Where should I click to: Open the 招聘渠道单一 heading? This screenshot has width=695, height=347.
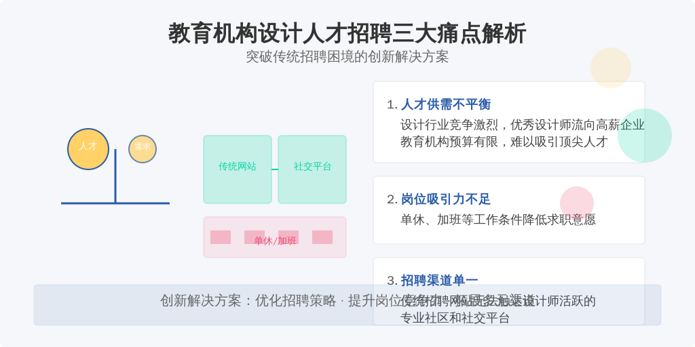439,281
